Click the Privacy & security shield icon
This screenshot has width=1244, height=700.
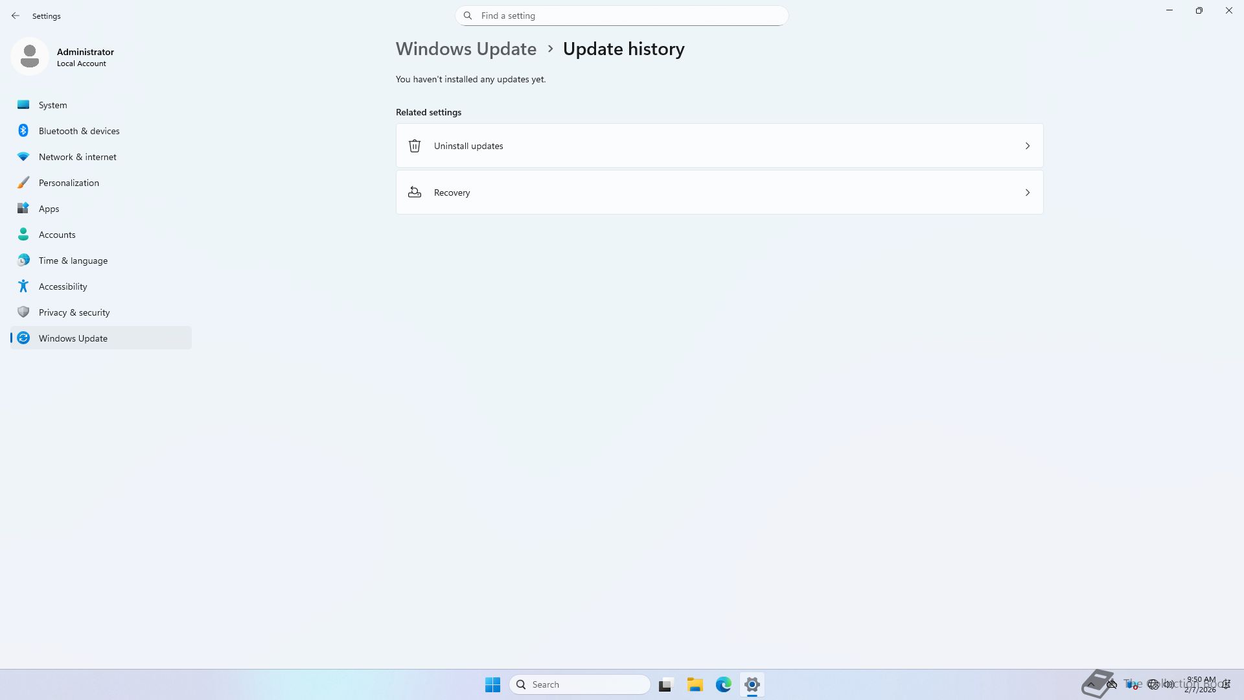click(x=23, y=312)
